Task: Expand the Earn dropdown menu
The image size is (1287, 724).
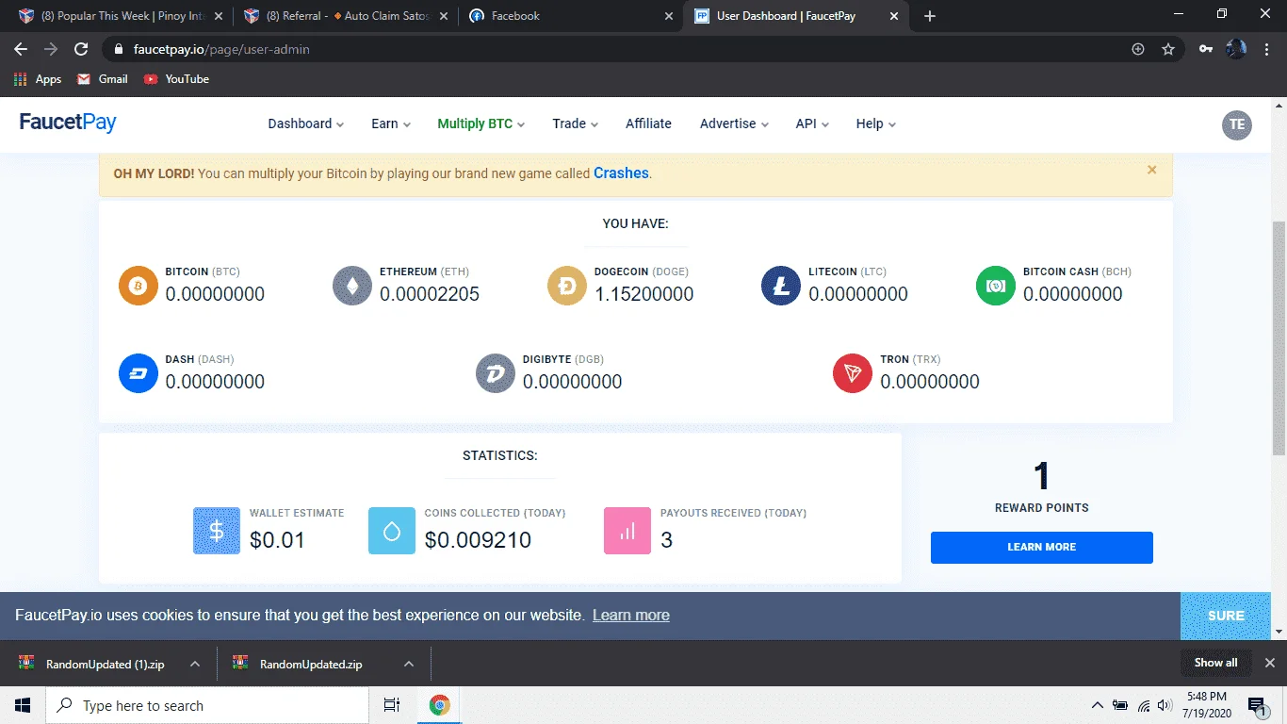Action: 391,124
